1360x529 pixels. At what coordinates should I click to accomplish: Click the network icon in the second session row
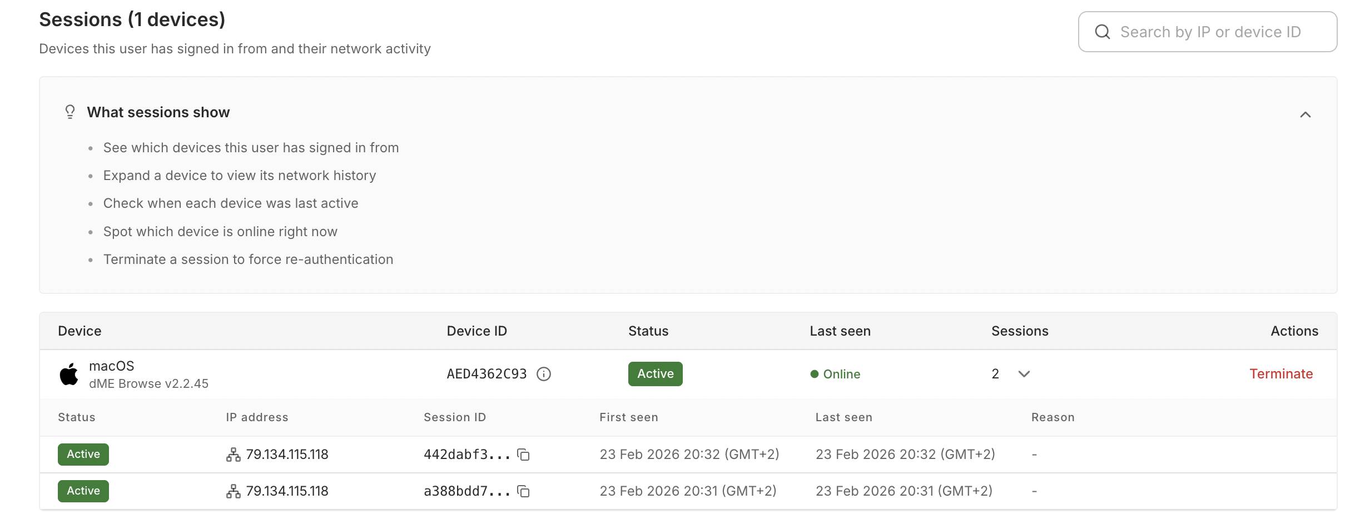[x=234, y=491]
